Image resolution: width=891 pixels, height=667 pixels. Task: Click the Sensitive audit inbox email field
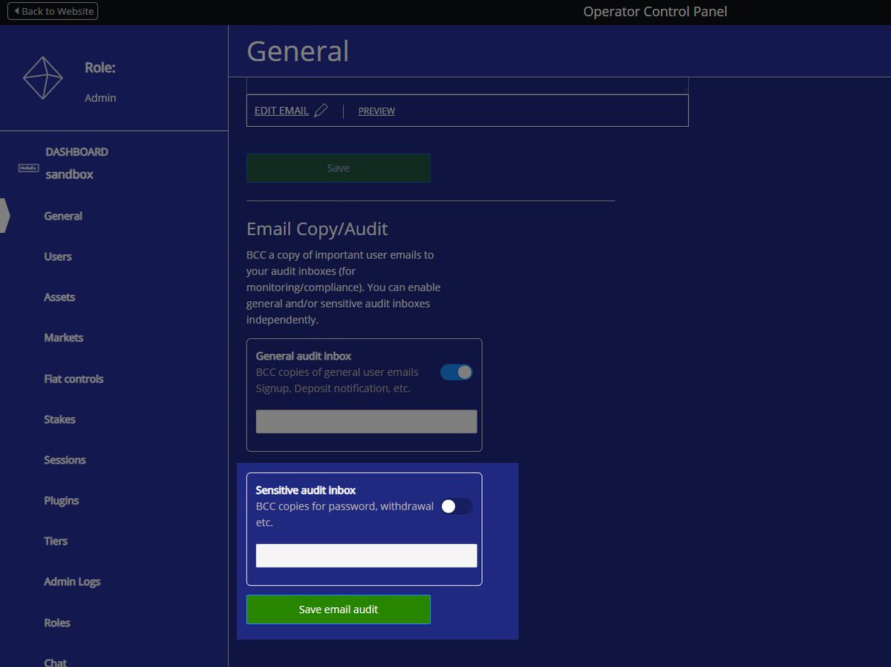(x=367, y=556)
